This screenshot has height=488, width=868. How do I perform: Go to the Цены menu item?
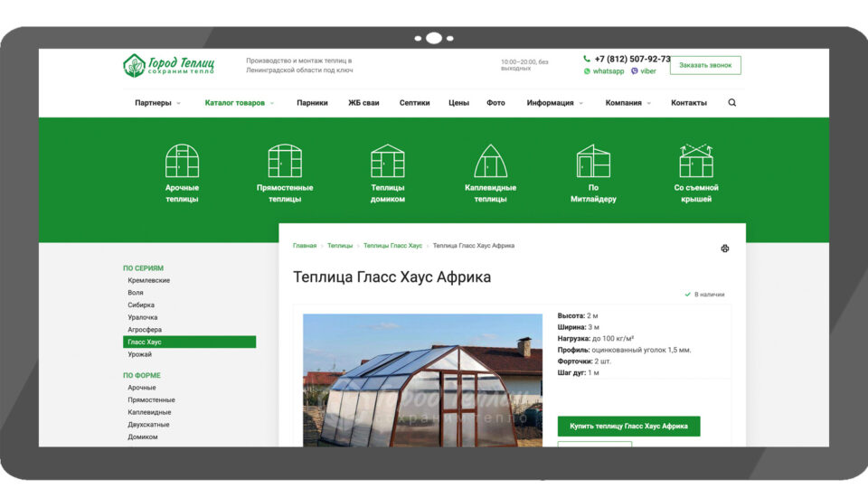[459, 103]
